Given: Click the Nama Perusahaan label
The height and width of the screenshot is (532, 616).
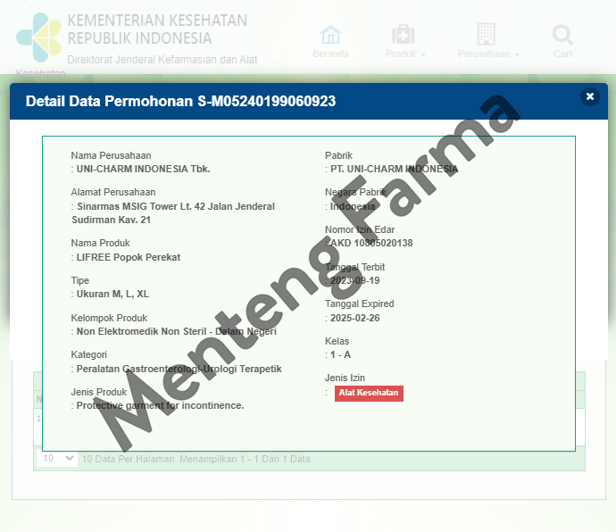Looking at the screenshot, I should point(112,155).
